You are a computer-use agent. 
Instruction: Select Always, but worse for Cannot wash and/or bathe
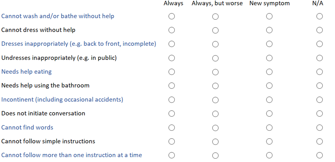(x=215, y=16)
